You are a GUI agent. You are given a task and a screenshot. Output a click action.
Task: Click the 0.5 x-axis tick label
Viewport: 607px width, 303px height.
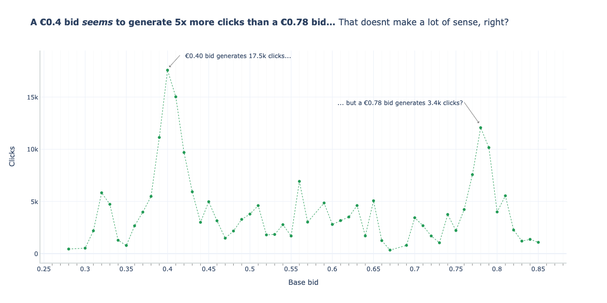tap(250, 270)
